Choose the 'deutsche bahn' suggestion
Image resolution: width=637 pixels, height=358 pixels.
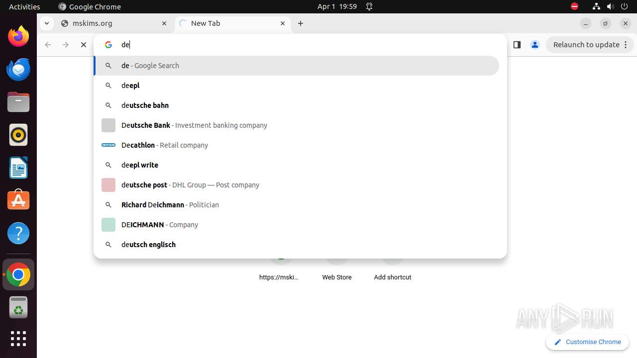297,105
